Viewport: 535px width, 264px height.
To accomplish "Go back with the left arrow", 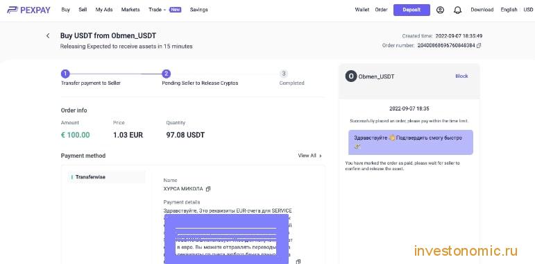I will click(x=48, y=35).
